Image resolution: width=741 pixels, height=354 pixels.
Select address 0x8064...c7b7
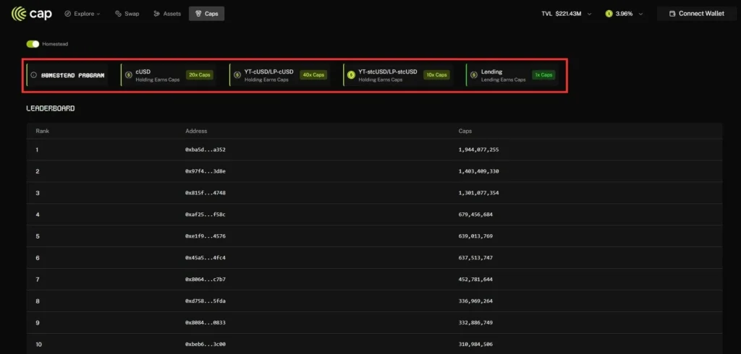click(206, 280)
